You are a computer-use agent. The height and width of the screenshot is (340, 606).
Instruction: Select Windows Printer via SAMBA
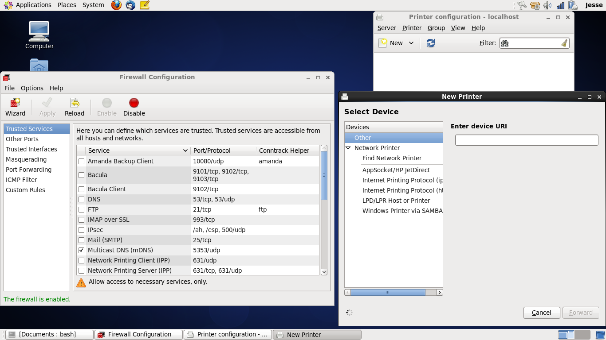pyautogui.click(x=402, y=211)
